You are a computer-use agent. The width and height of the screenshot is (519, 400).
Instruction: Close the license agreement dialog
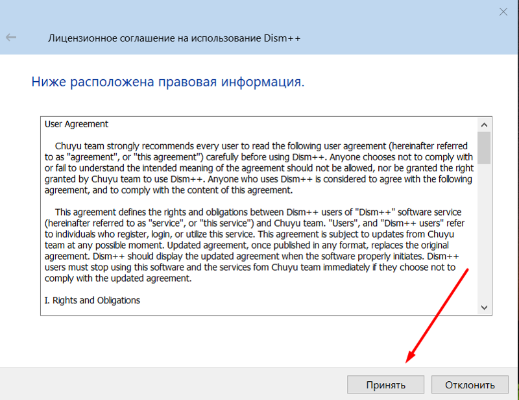(x=503, y=12)
